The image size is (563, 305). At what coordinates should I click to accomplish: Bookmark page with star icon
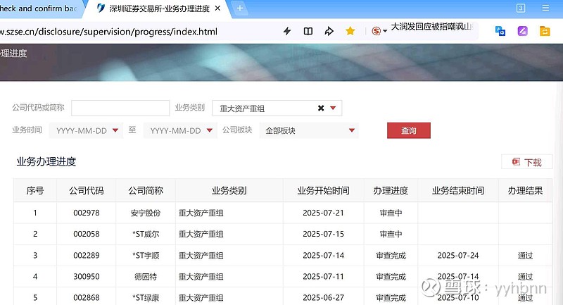point(350,31)
